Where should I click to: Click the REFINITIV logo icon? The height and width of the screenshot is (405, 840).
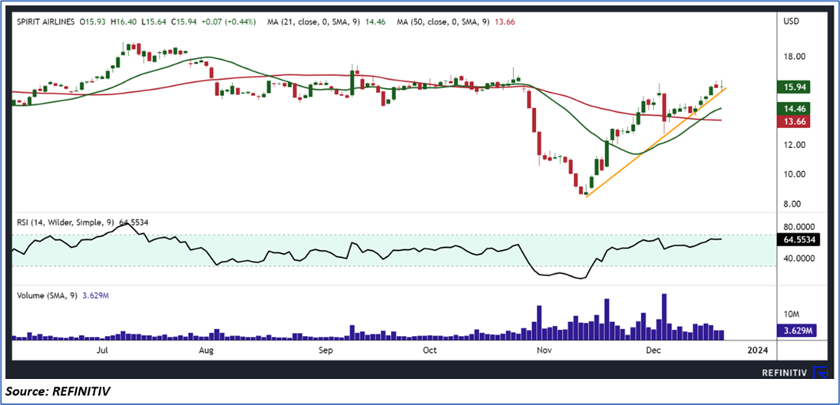point(820,373)
